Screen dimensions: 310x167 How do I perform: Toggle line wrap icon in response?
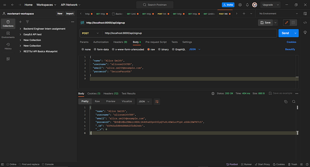157,102
